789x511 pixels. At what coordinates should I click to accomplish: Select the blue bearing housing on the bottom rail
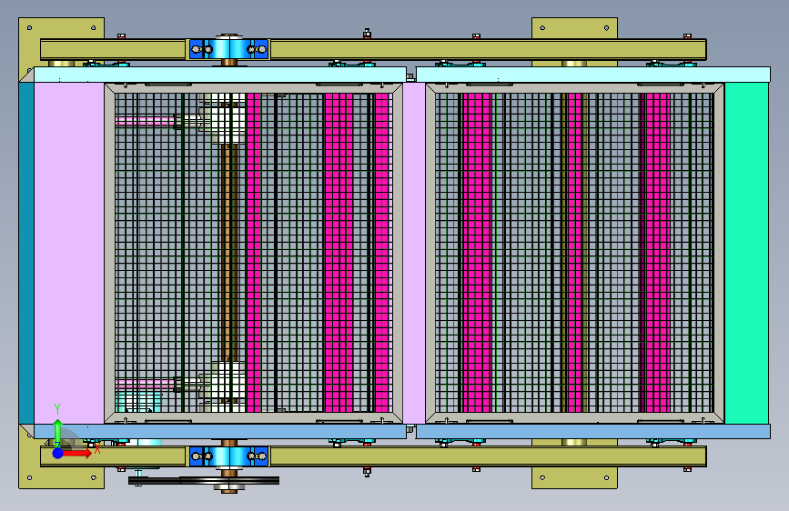pos(229,456)
